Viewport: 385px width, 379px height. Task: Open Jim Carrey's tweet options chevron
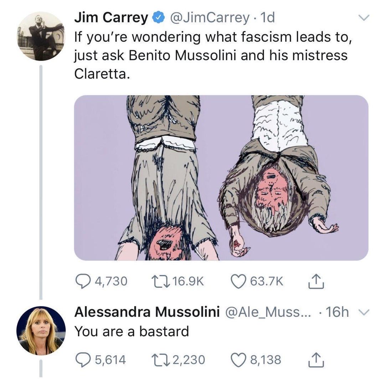[364, 17]
